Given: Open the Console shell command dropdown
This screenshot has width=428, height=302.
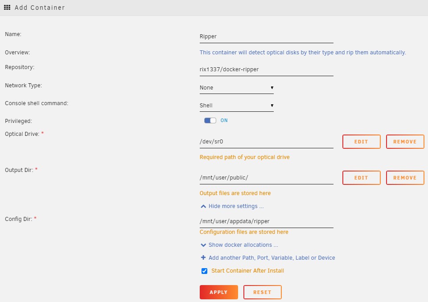Looking at the screenshot, I should 236,106.
